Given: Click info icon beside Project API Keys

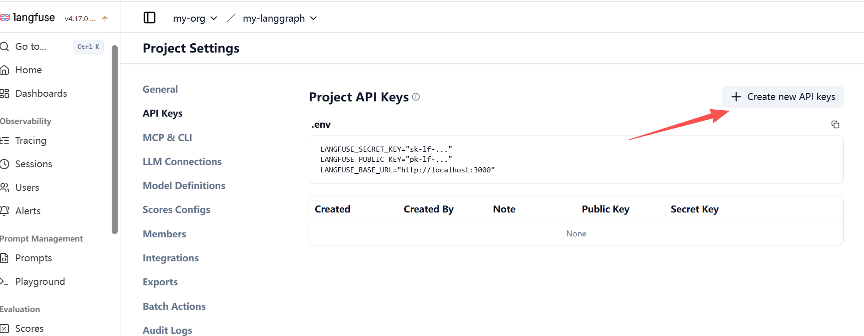Looking at the screenshot, I should tap(416, 97).
